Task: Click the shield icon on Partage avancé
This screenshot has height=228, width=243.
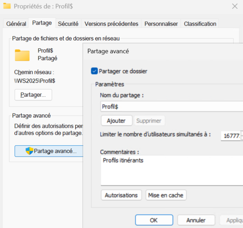Action: (x=29, y=151)
